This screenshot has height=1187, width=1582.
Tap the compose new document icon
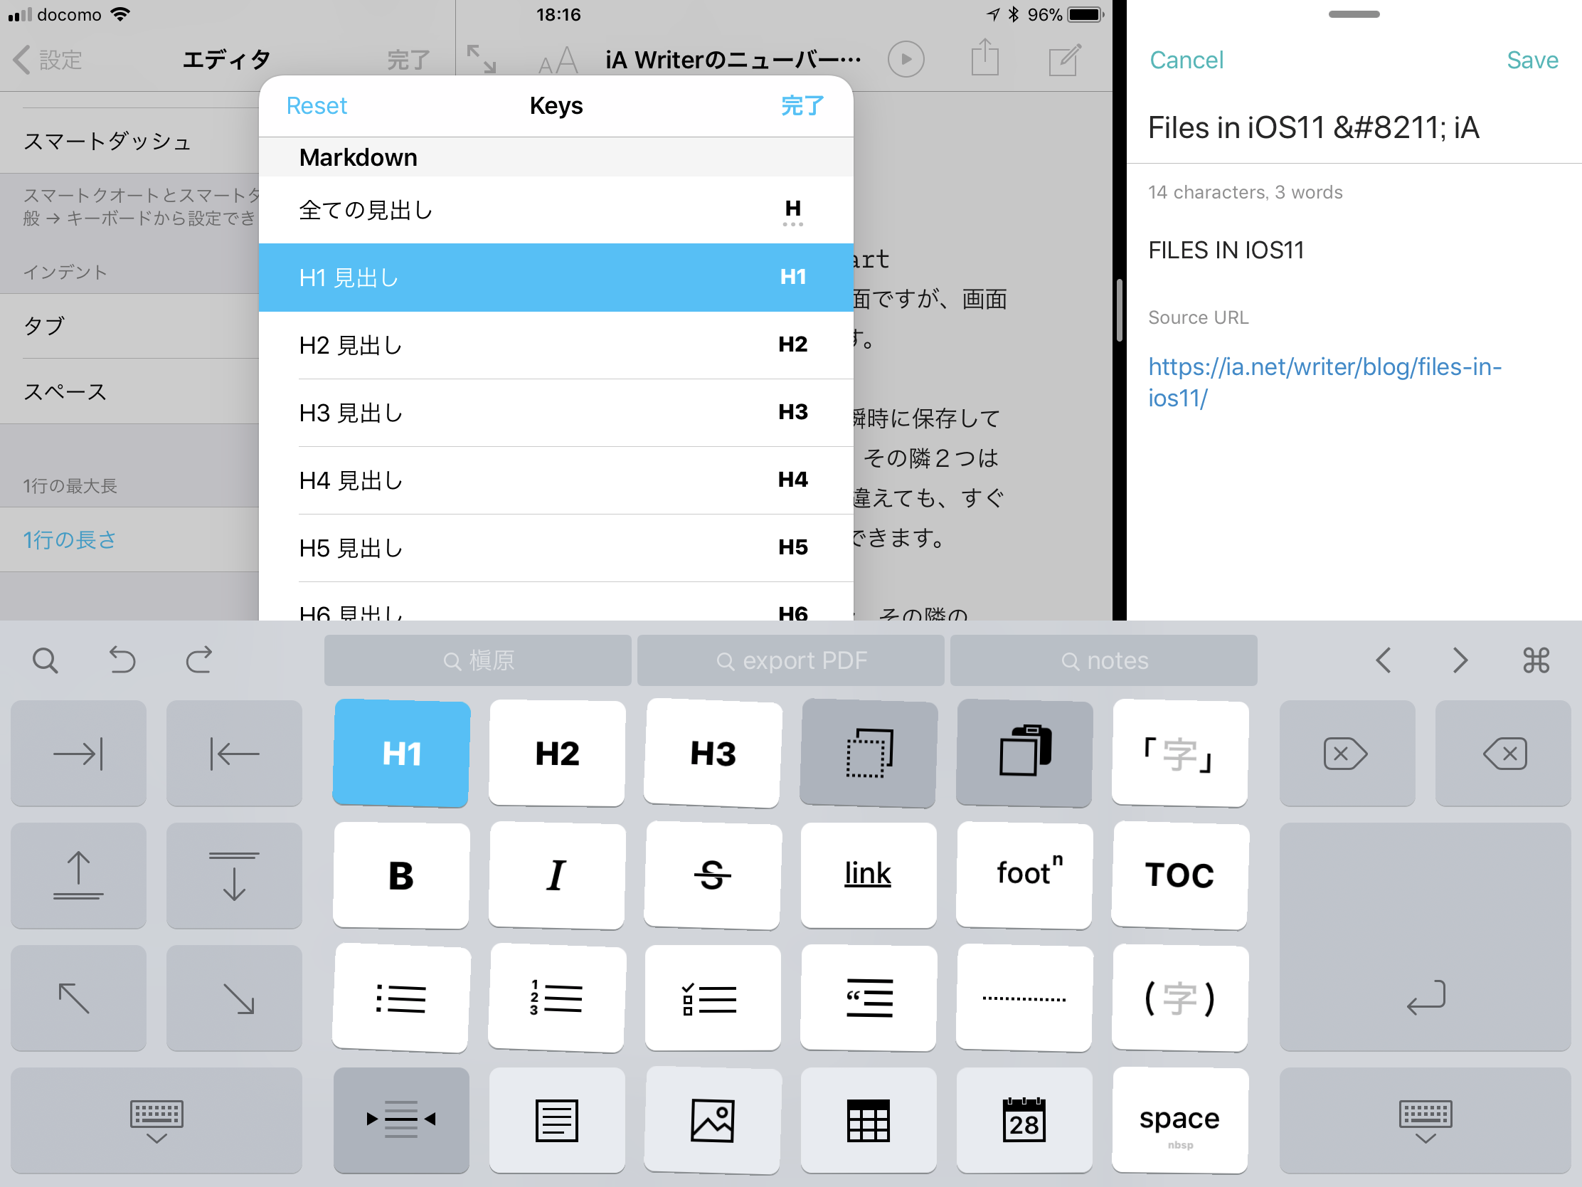tap(1065, 58)
